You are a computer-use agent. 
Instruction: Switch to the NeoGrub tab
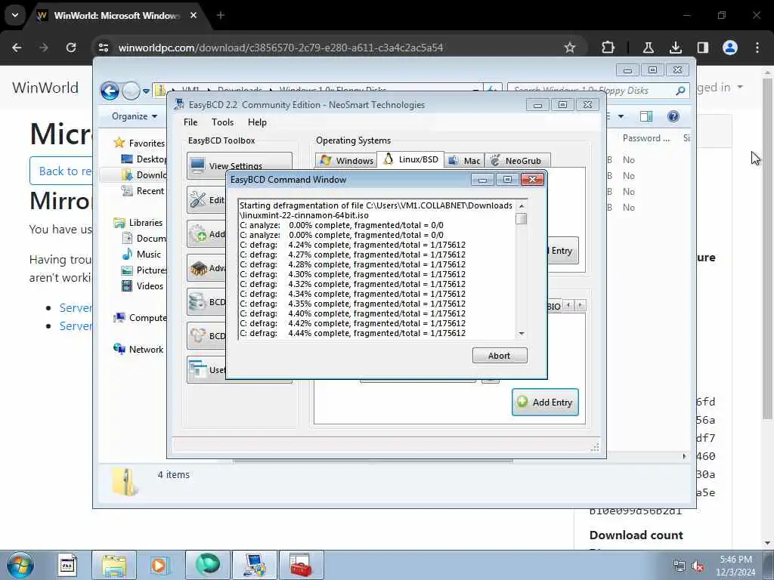[x=517, y=161]
